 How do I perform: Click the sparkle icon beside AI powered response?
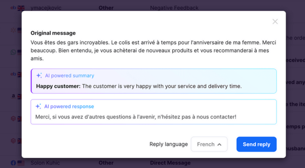tap(38, 106)
